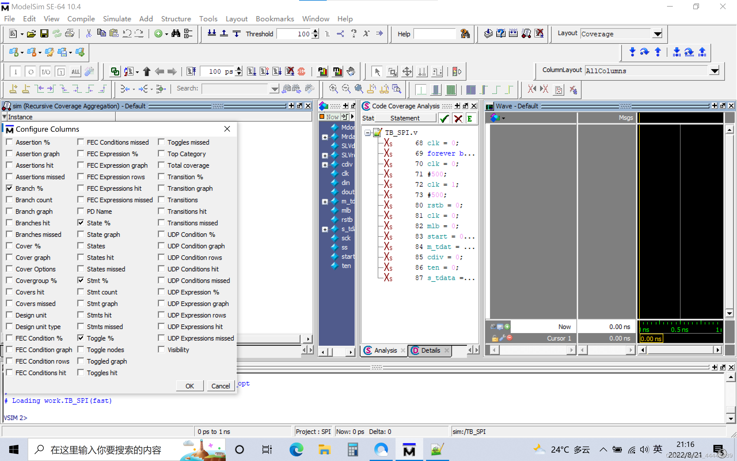Viewport: 737px width, 461px height.
Task: Confirm column settings with OK button
Action: pos(189,386)
